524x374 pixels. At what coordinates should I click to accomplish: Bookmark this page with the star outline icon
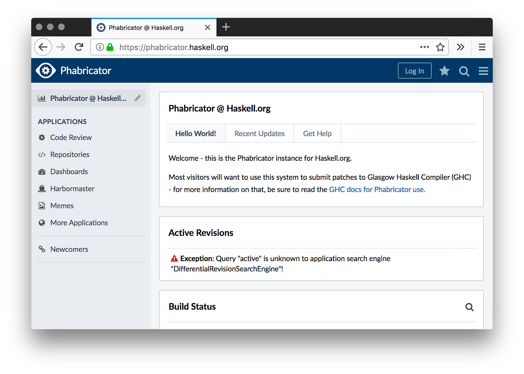(x=440, y=47)
